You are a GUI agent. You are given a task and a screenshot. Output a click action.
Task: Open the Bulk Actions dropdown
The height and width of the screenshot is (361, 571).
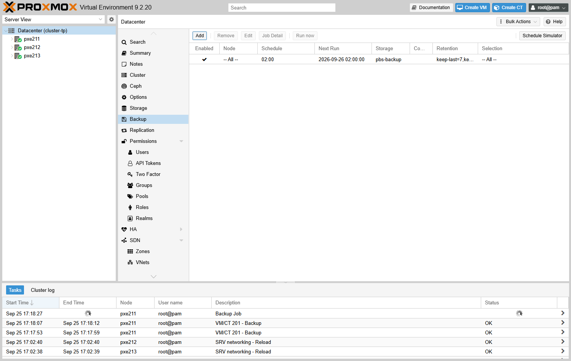[518, 22]
